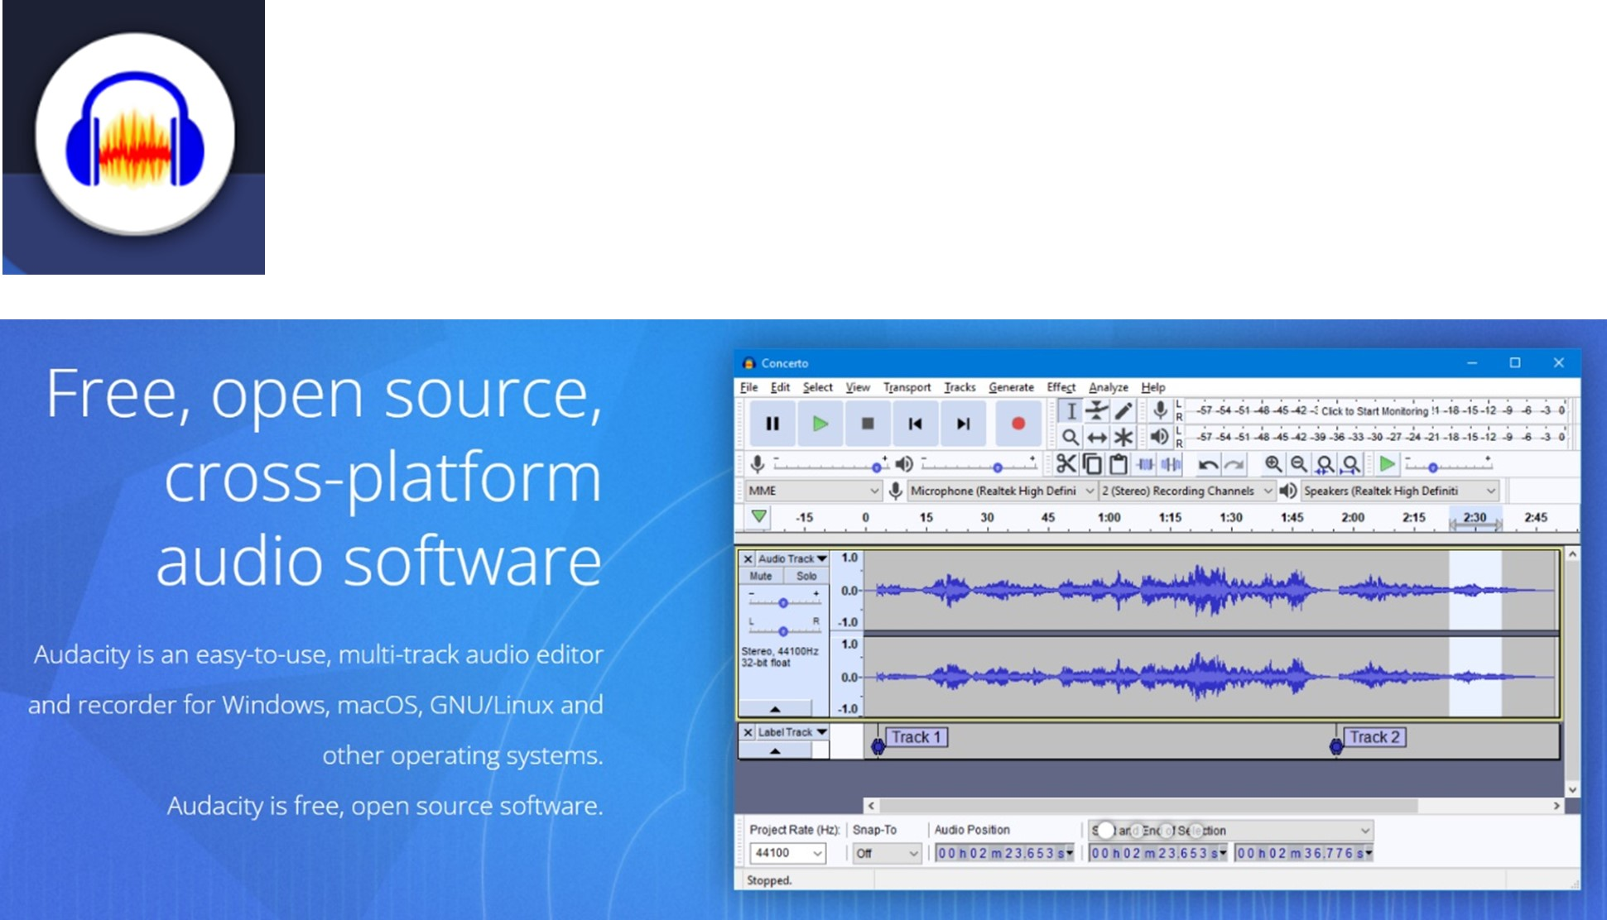Solo the Audio Track

[806, 576]
